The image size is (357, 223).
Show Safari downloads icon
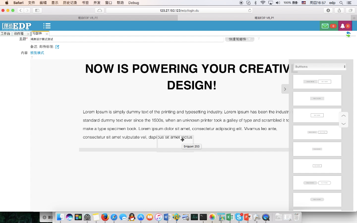pos(328,10)
